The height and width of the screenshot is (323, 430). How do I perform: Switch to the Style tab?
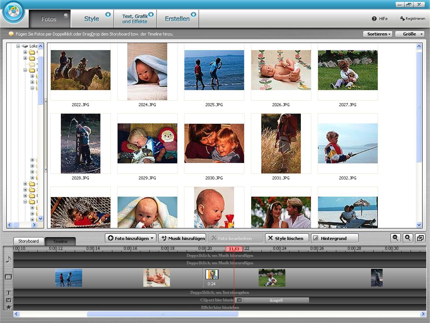(92, 19)
